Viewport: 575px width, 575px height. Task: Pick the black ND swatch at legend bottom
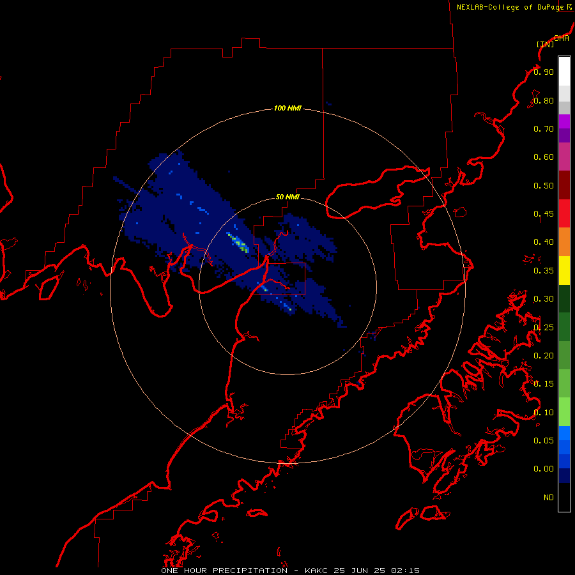564,497
